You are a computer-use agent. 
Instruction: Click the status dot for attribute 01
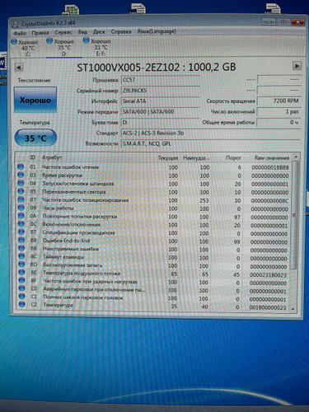(21, 166)
